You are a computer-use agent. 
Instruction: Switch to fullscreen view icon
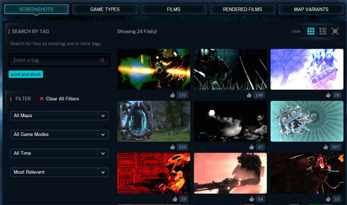[x=335, y=31]
